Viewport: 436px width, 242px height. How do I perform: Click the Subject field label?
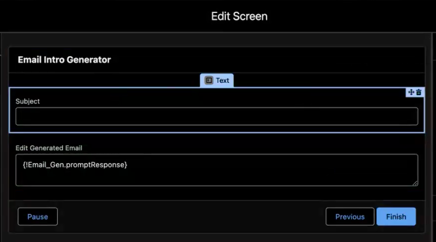click(28, 101)
